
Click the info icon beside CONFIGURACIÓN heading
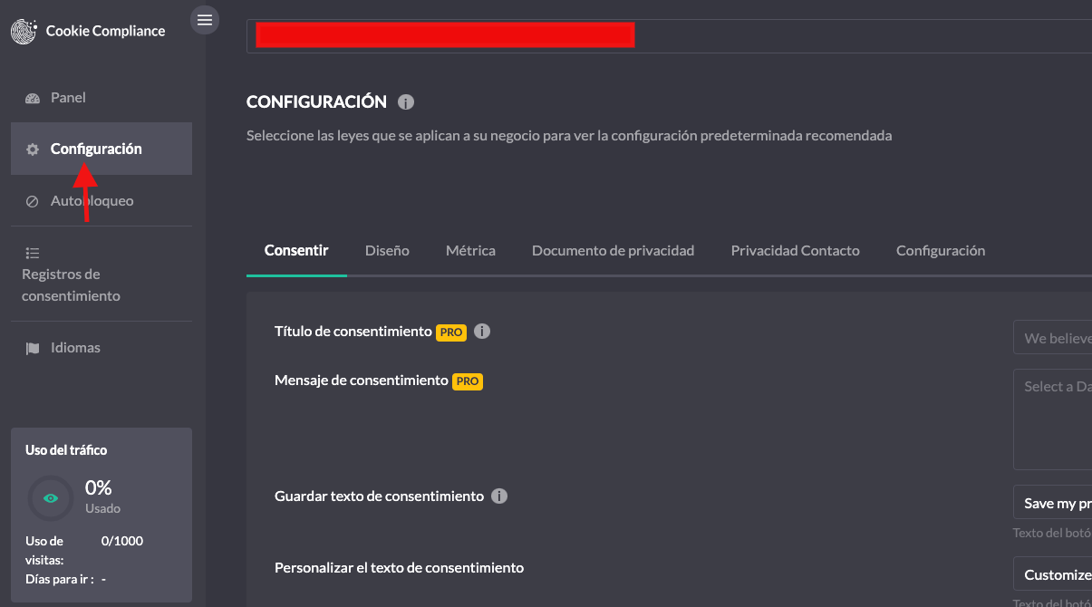(406, 102)
